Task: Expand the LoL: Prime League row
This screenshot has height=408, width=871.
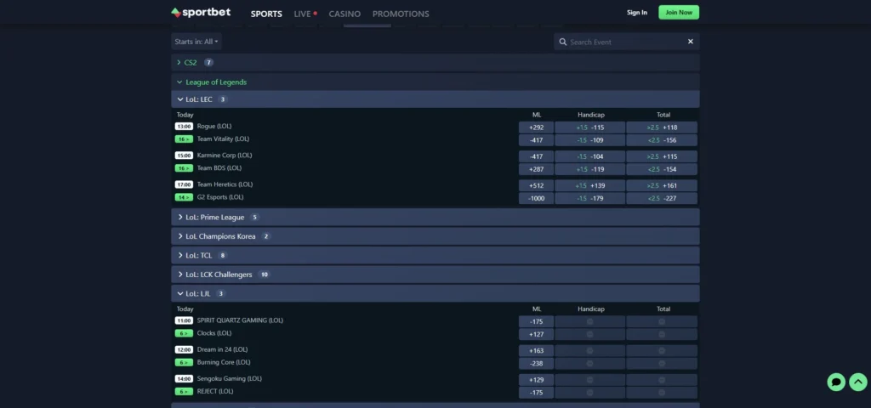Action: click(x=435, y=217)
